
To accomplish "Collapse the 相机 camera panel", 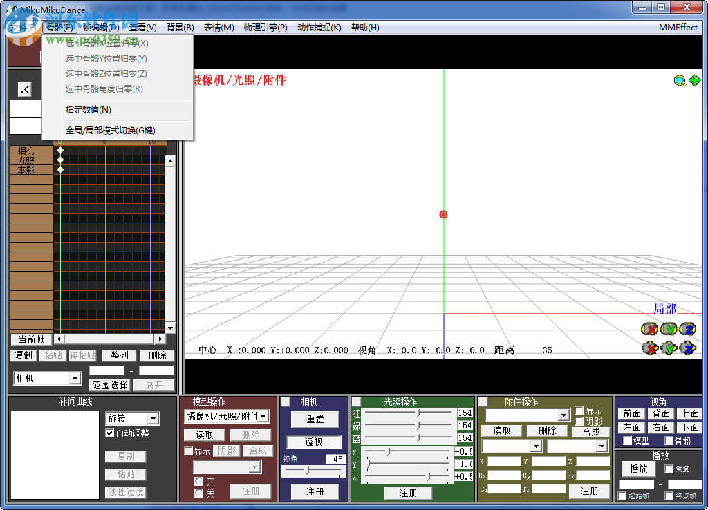I will coord(286,402).
